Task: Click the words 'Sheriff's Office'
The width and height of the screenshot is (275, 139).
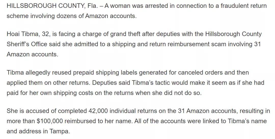Action: coord(27,44)
